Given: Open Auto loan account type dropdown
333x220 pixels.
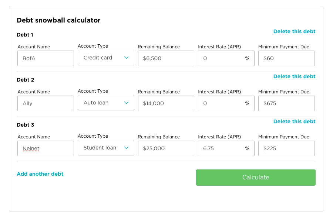Looking at the screenshot, I should click(x=106, y=103).
